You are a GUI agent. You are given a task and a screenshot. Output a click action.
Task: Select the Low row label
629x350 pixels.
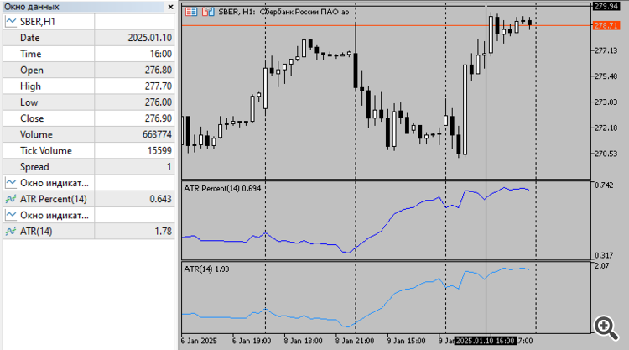pyautogui.click(x=29, y=102)
